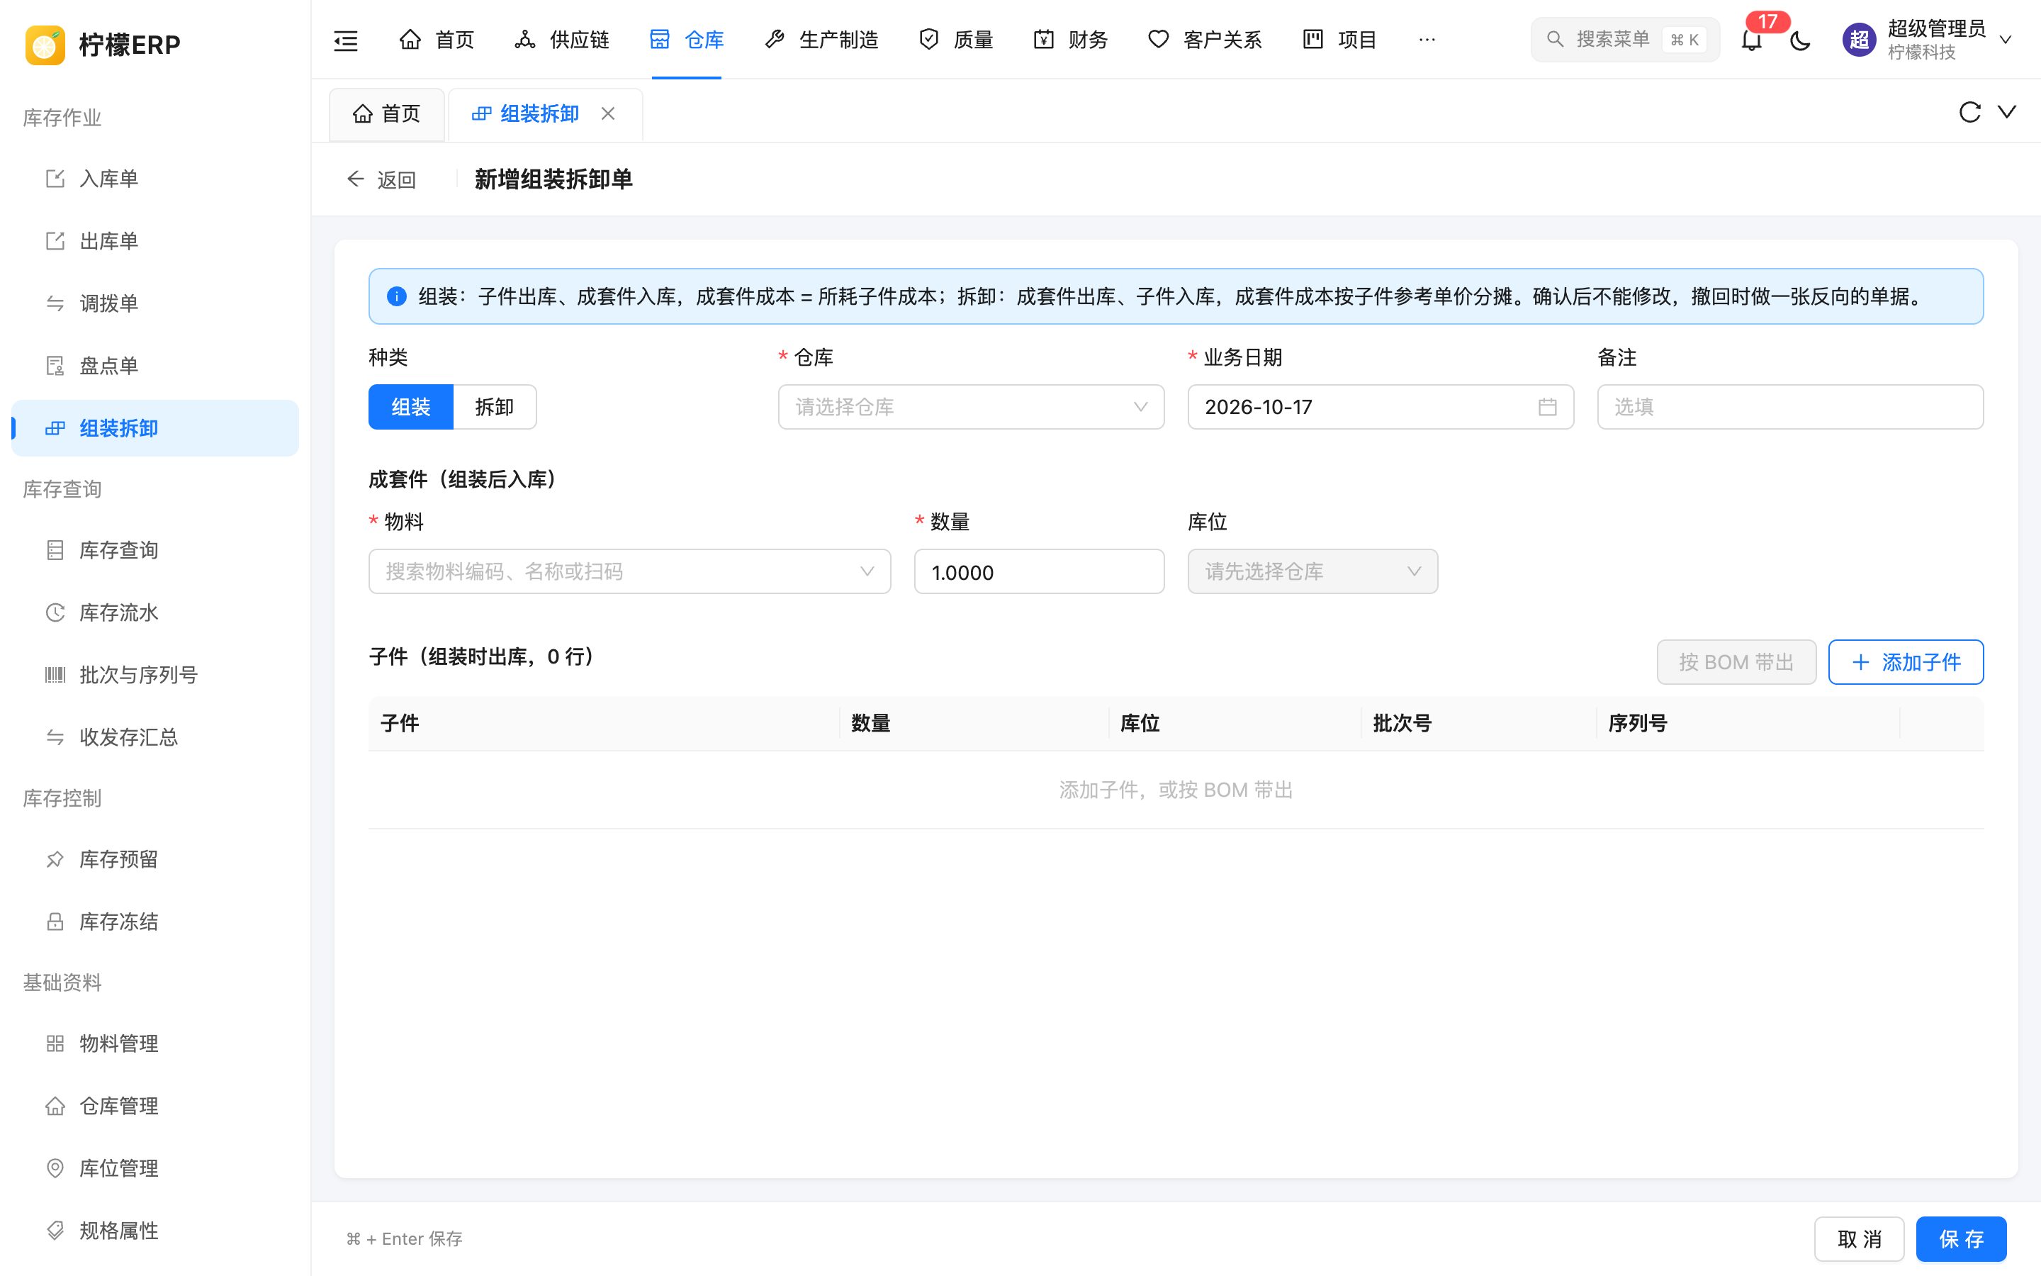
Task: Open the 物料 search dropdown
Action: tap(629, 571)
